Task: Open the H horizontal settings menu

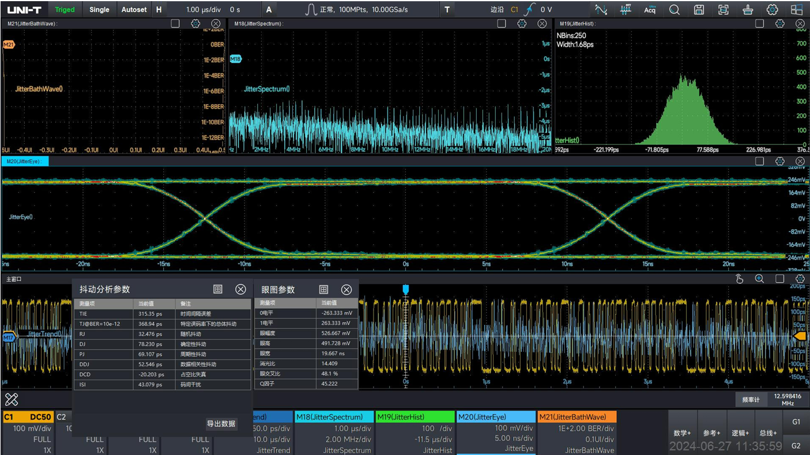Action: [x=159, y=9]
